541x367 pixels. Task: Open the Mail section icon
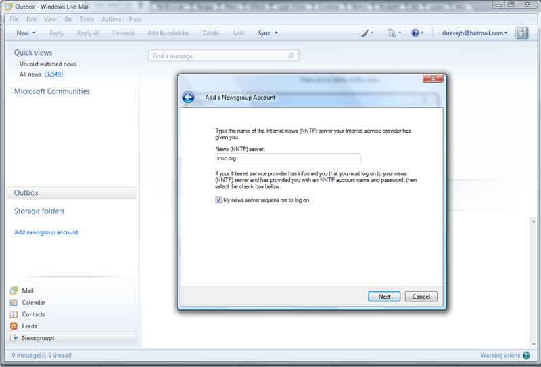point(14,290)
